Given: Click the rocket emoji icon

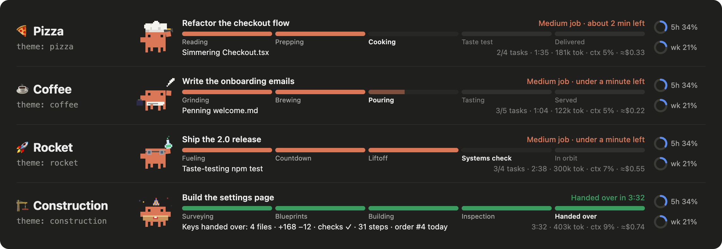Looking at the screenshot, I should point(22,148).
